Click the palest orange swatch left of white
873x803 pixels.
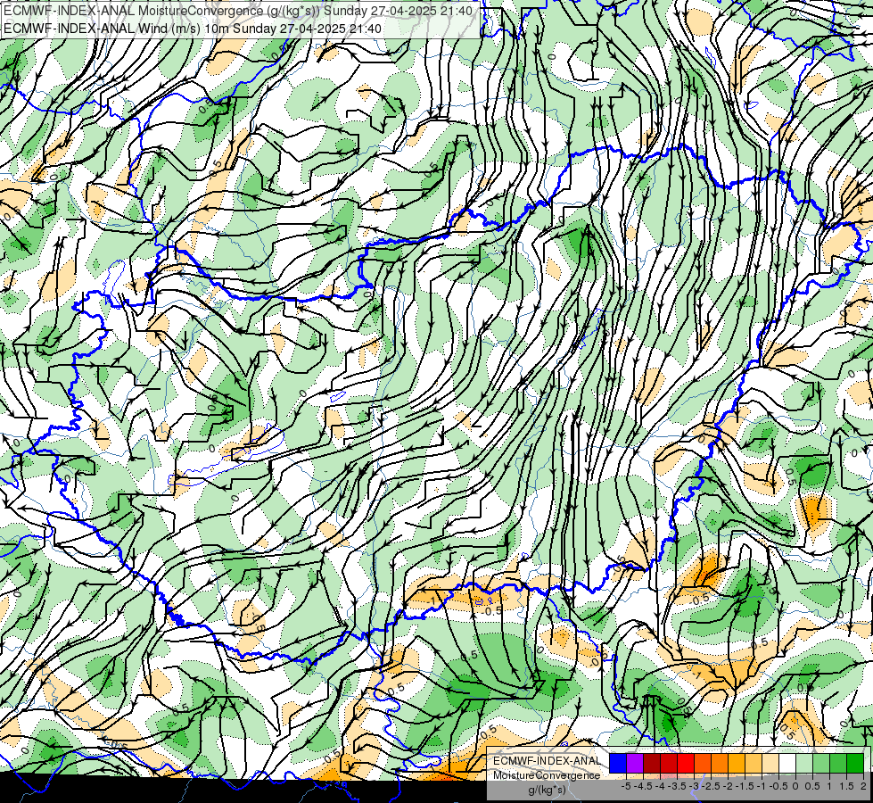click(770, 764)
